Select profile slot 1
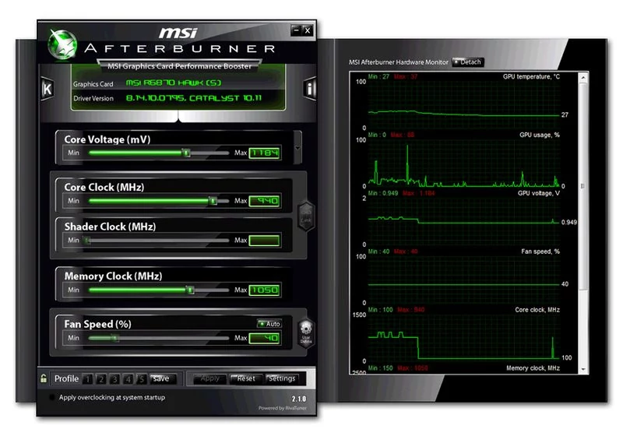 pyautogui.click(x=88, y=379)
